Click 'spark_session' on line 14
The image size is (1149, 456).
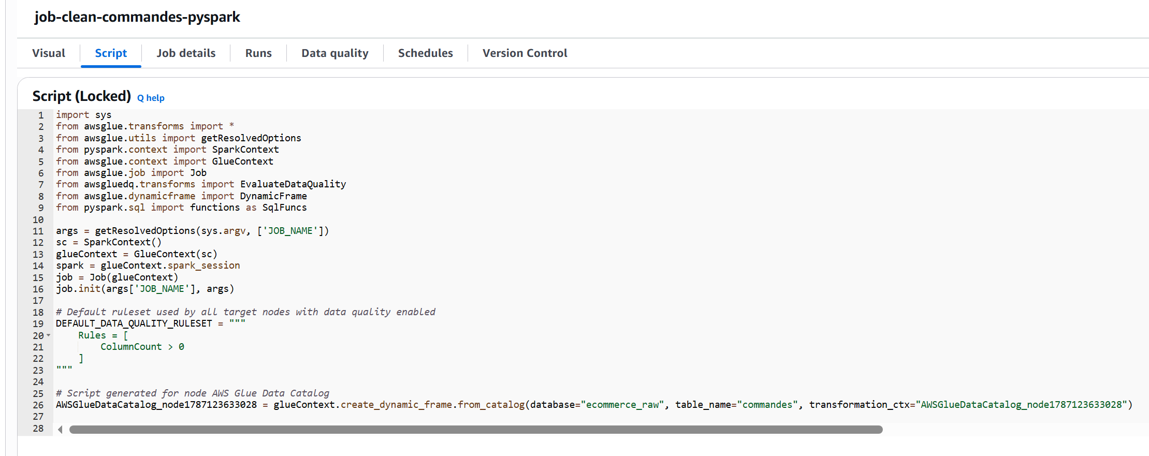pos(204,266)
